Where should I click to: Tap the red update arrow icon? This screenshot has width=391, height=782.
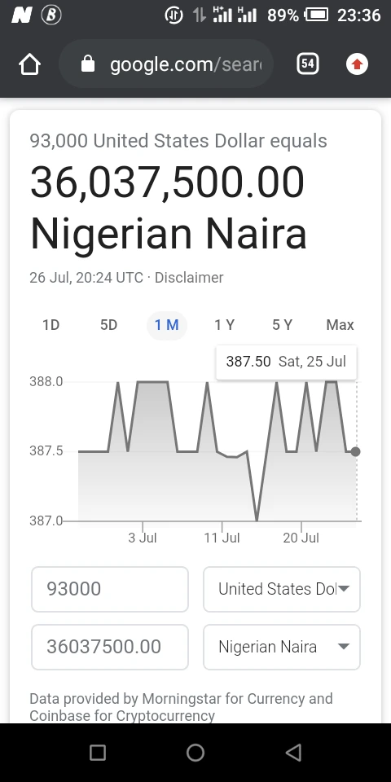click(357, 64)
